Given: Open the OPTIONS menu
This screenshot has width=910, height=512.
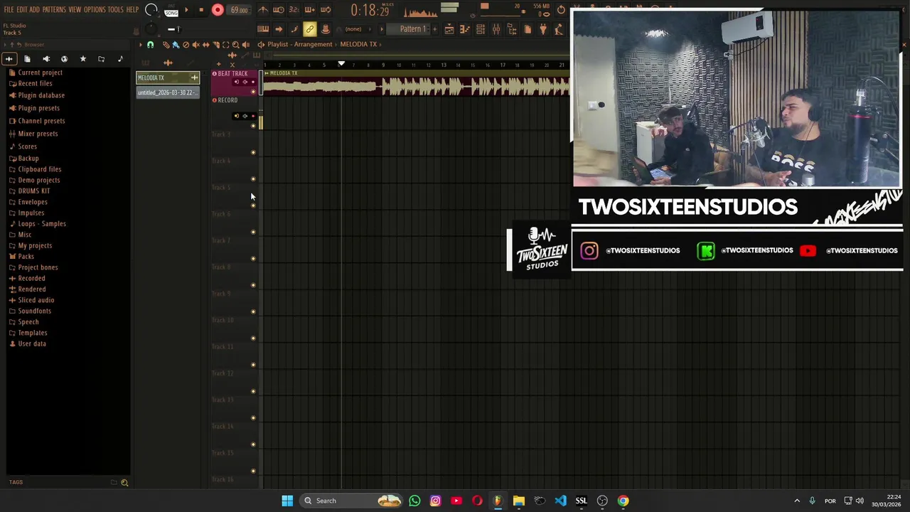Looking at the screenshot, I should click(95, 10).
